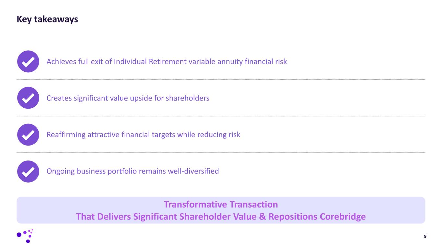
Task: Click the checkmark beside "Achieves full exit"
Action: [x=28, y=61]
